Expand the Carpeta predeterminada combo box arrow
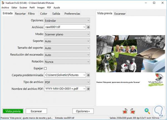This screenshot has height=120, width=167. tap(84, 75)
